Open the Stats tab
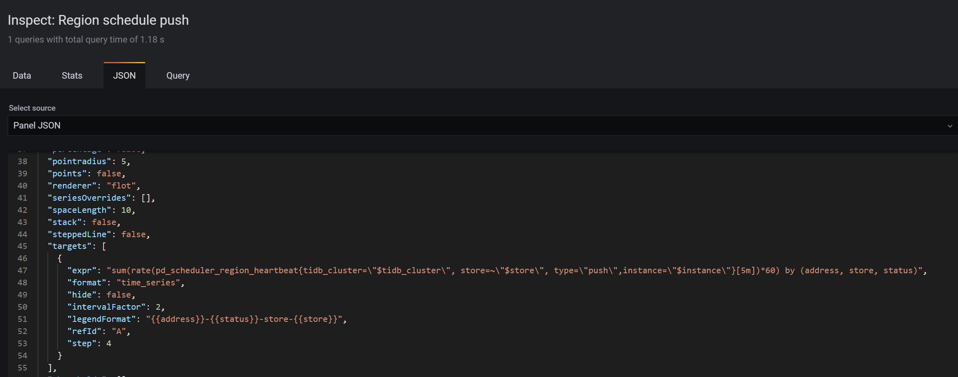Screen dimensions: 958x377 [72, 75]
